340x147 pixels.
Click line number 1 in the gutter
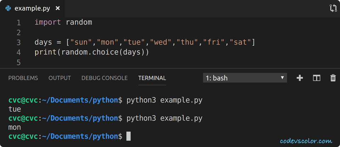[x=18, y=23]
